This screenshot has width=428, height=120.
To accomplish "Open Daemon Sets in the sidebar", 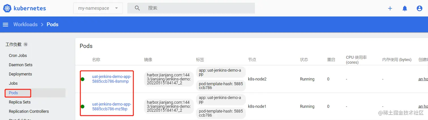I will pos(21,65).
